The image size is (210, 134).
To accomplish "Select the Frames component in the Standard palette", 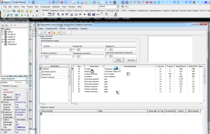I will pos(50,14).
